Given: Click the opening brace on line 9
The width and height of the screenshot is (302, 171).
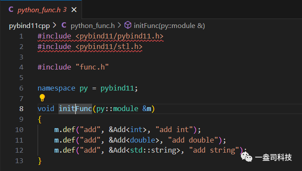Looking at the screenshot, I should click(x=40, y=119).
